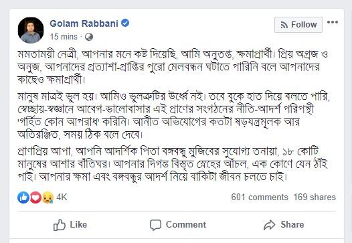Click the crying sad reaction emoji
This screenshot has height=243, width=352.
pos(48,197)
